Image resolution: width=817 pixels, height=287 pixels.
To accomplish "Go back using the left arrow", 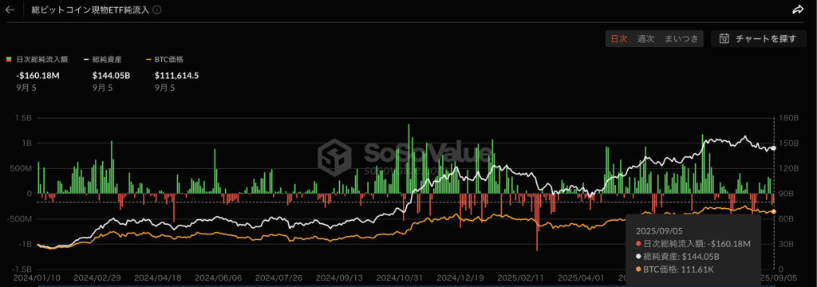I will pos(10,10).
